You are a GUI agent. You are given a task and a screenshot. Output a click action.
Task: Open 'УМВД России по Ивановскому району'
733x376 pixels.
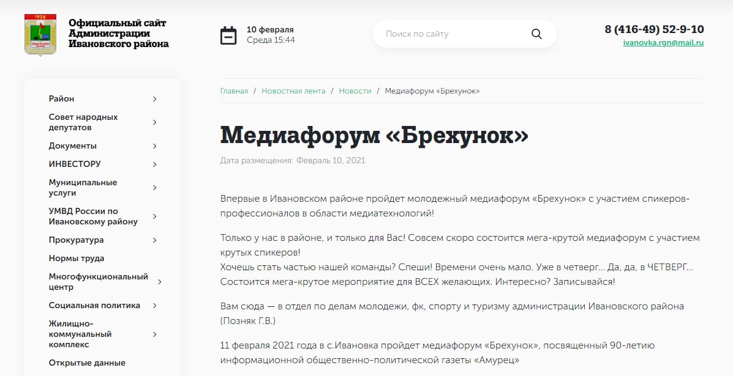[93, 216]
